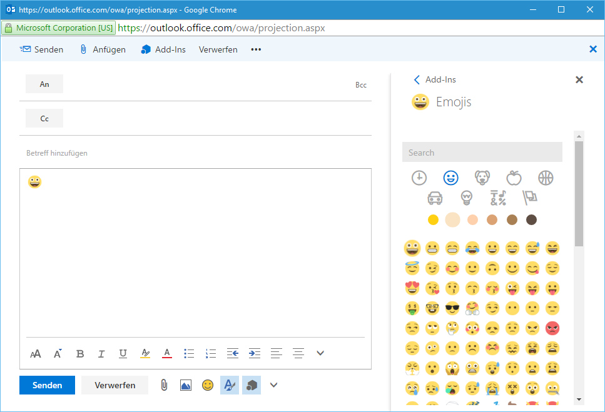The image size is (605, 412).
Task: Attach a file using the bottom paperclip
Action: click(164, 385)
